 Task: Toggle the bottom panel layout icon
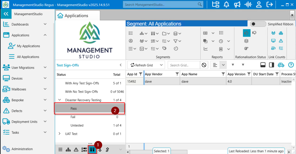263,65
